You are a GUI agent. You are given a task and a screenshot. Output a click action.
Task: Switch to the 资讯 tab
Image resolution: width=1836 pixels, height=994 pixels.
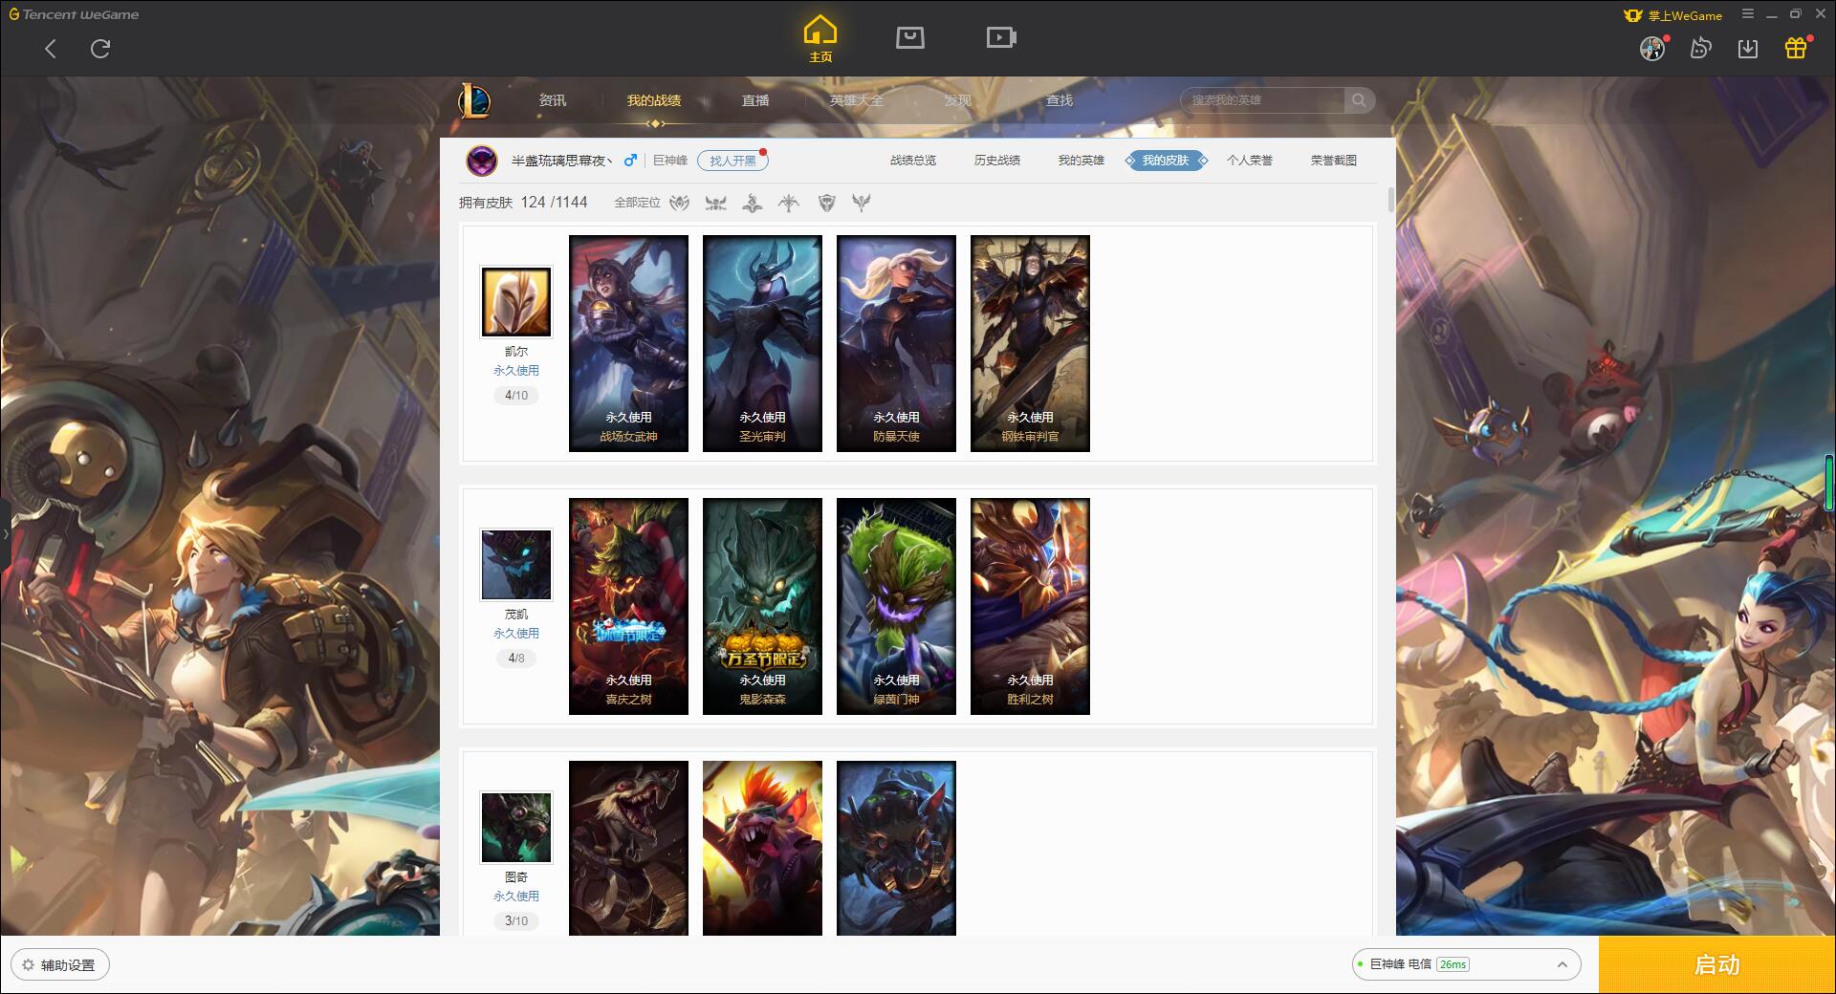552,100
